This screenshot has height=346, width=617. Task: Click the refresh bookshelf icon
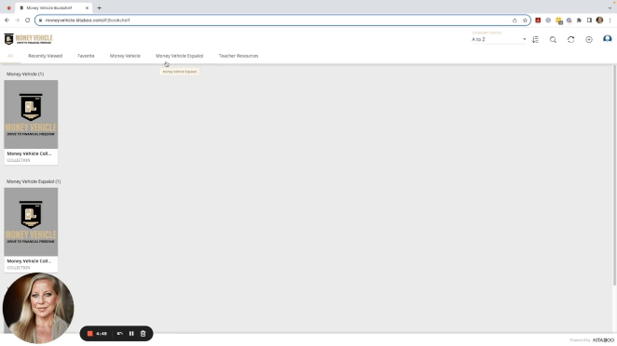[x=571, y=40]
